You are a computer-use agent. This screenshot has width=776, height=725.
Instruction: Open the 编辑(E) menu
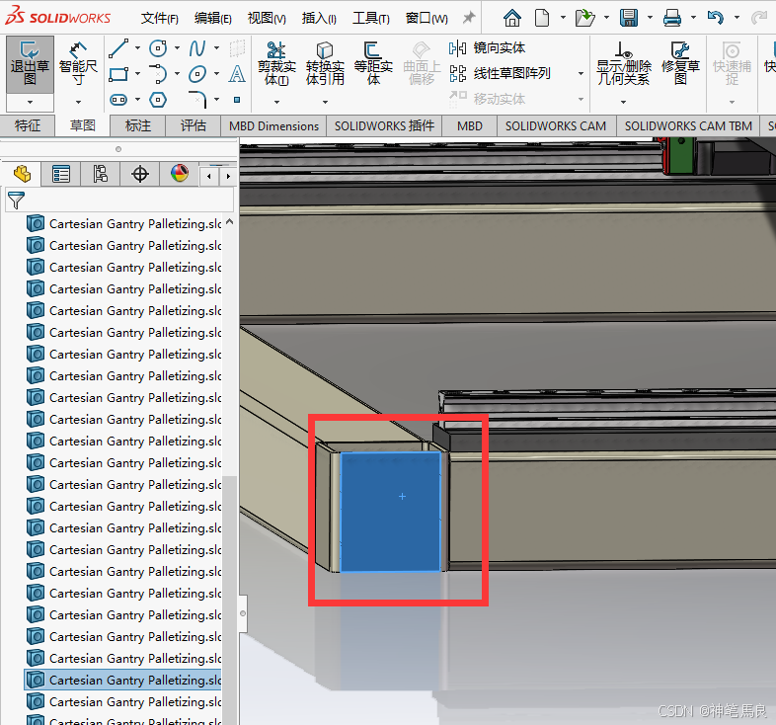click(x=213, y=19)
